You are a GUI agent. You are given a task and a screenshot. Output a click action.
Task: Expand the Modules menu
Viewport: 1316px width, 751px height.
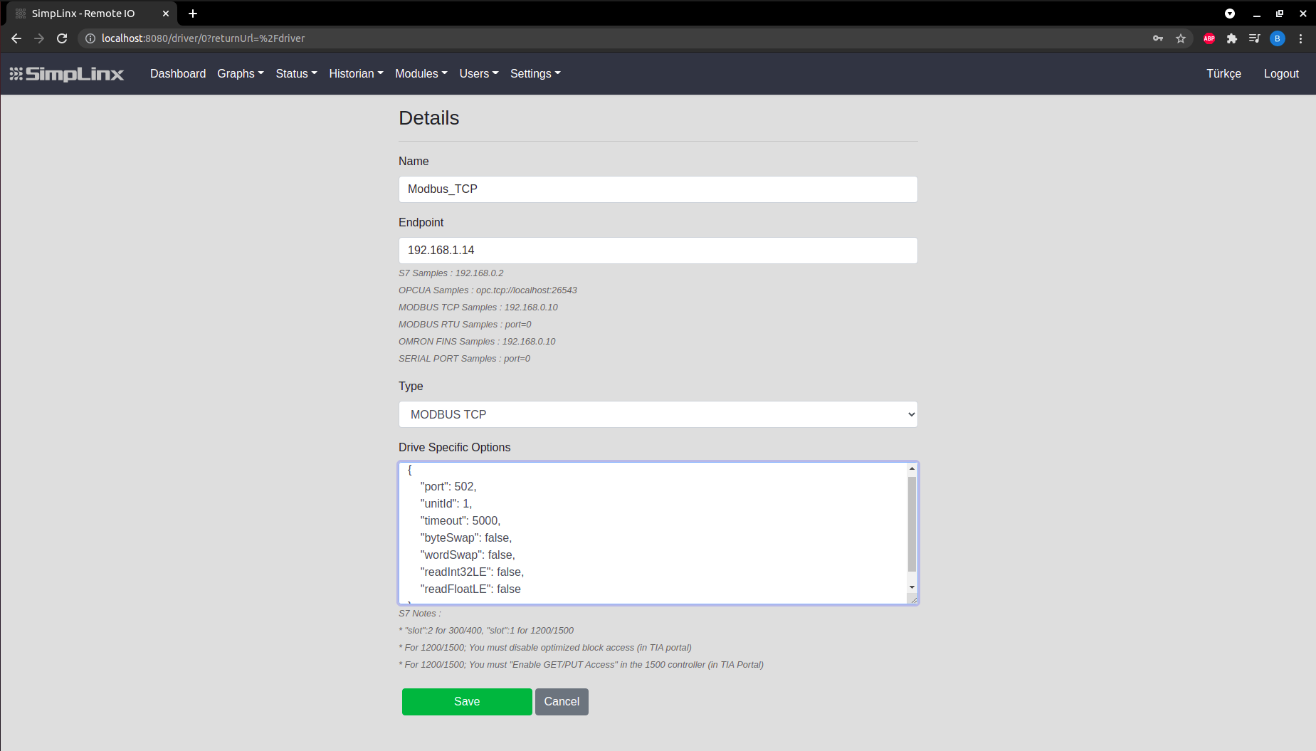tap(421, 73)
